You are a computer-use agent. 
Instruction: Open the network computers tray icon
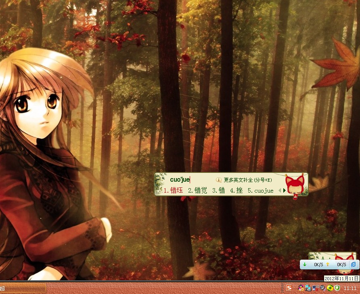coord(308,288)
